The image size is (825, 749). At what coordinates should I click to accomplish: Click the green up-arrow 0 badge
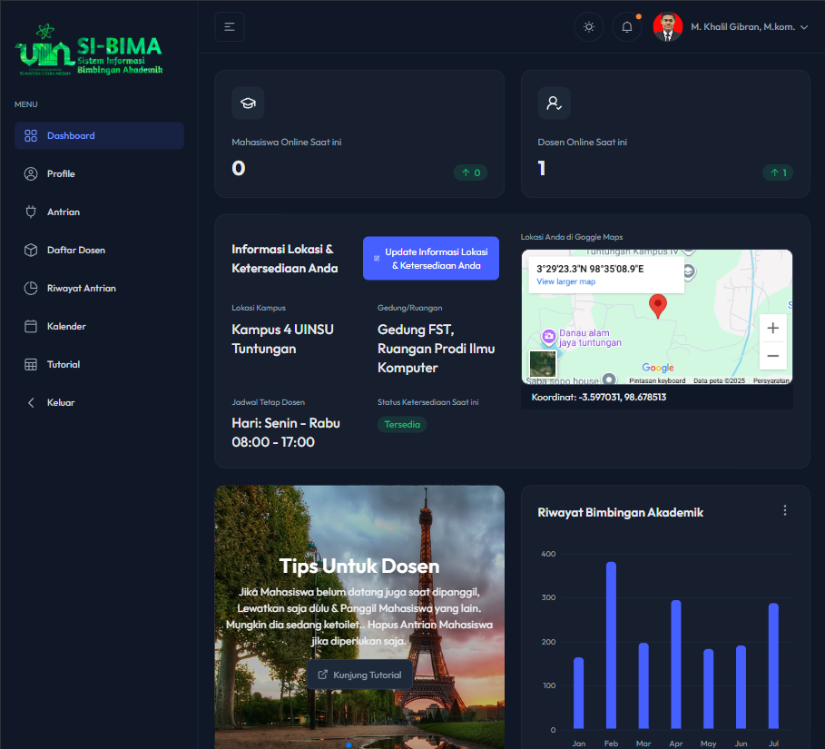coord(471,172)
